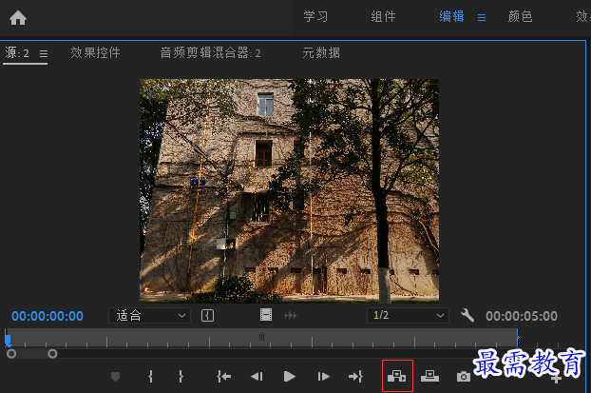Export a frame with the camera icon
The height and width of the screenshot is (393, 591).
tap(464, 377)
